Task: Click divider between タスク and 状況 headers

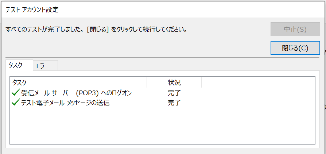Action: pos(147,82)
